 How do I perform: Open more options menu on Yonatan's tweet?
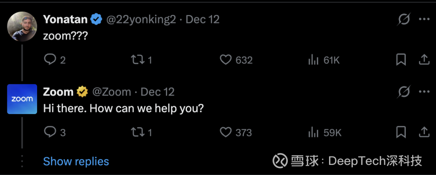[424, 19]
